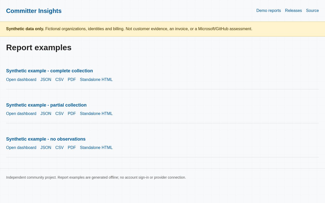The height and width of the screenshot is (203, 325).
Task: Download CSV for the no observations example
Action: tap(59, 148)
